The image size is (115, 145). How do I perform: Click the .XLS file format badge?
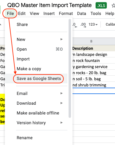coord(101,5)
